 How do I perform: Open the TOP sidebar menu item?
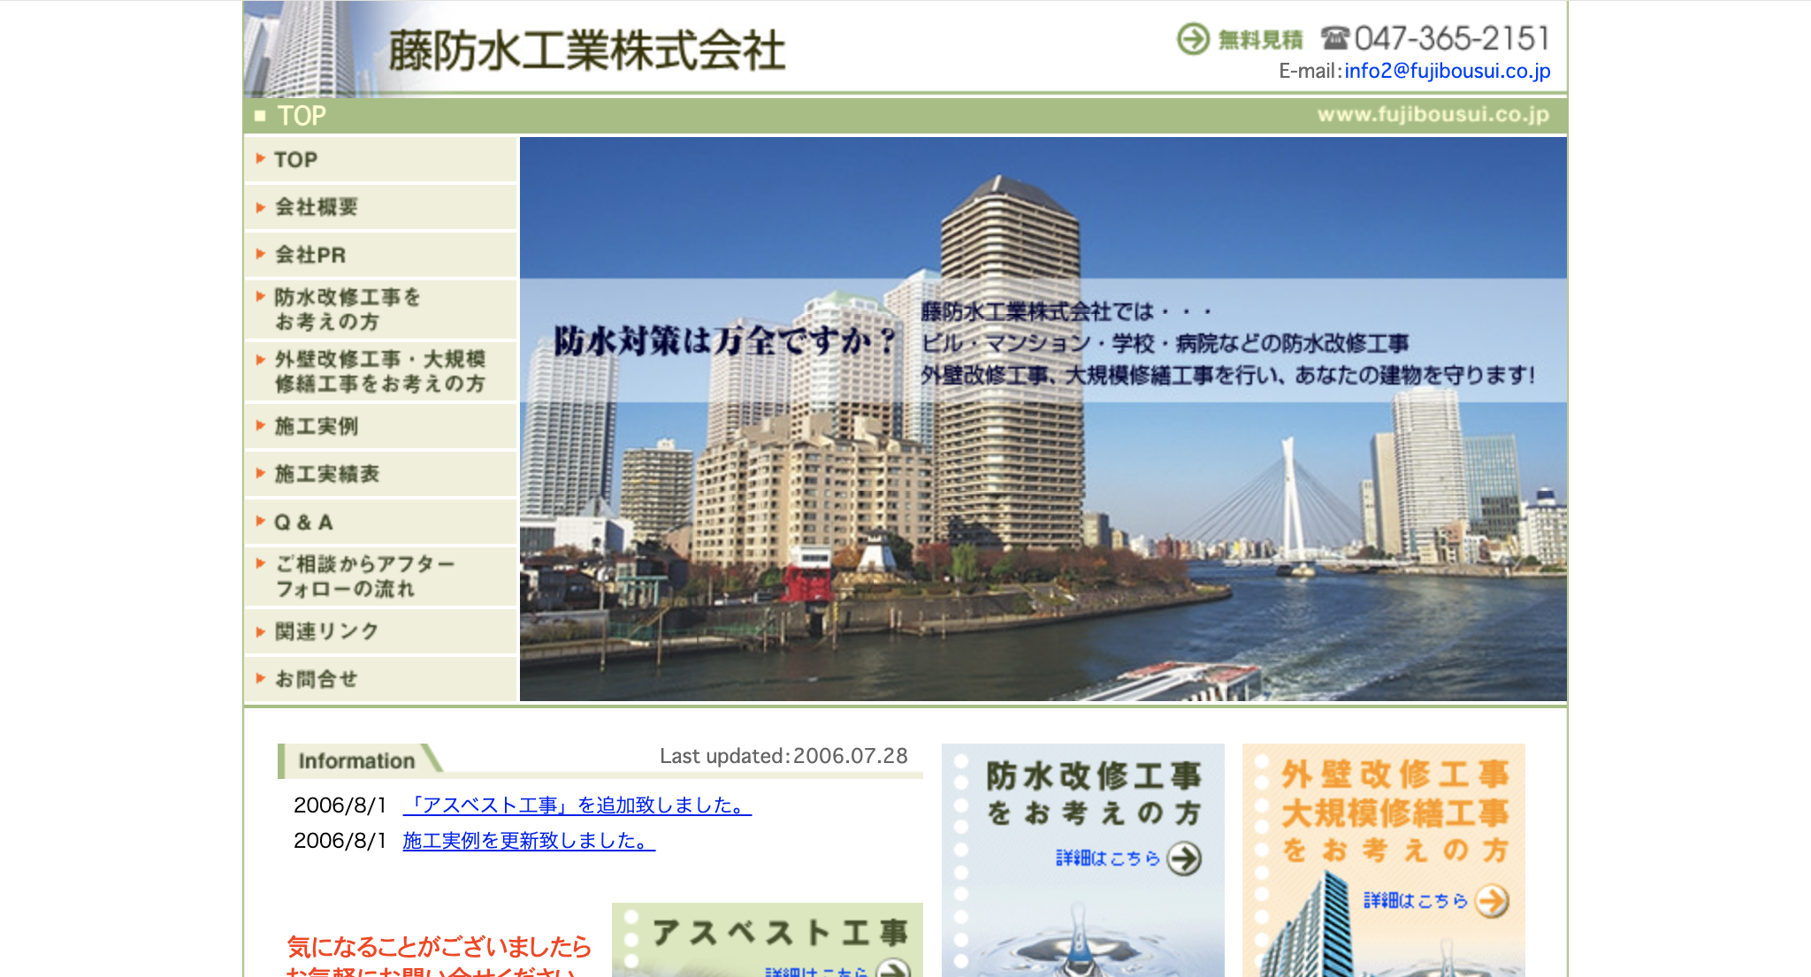(x=295, y=160)
